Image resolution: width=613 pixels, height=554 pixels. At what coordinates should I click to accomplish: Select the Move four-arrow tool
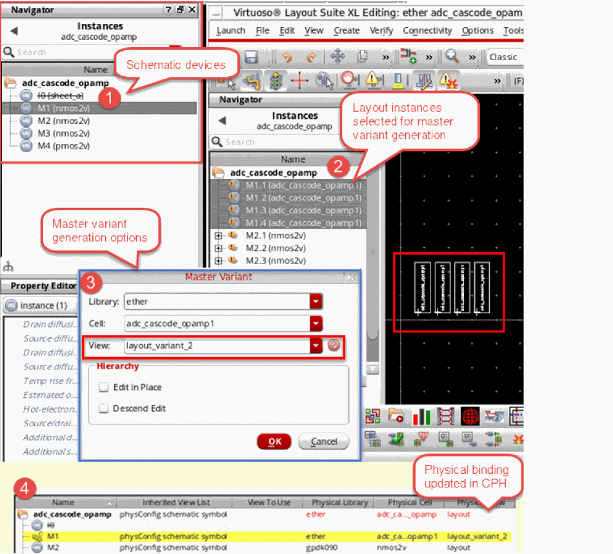[337, 56]
